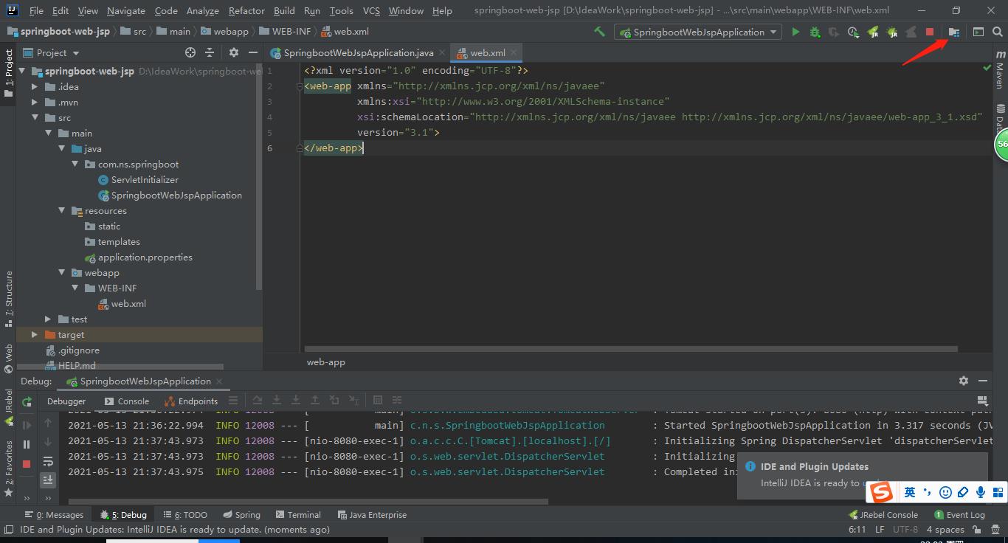Click the UTF-8 encoding in status bar
Screen dimensions: 1008x543
pos(905,529)
